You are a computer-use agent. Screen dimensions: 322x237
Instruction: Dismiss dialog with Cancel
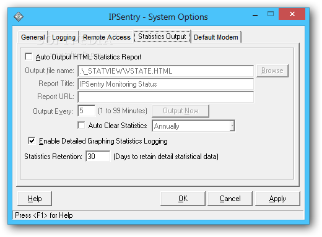(230, 199)
